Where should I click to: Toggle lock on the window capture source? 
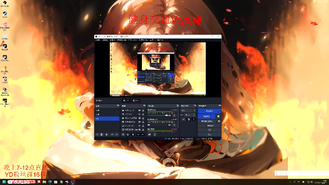(143, 126)
